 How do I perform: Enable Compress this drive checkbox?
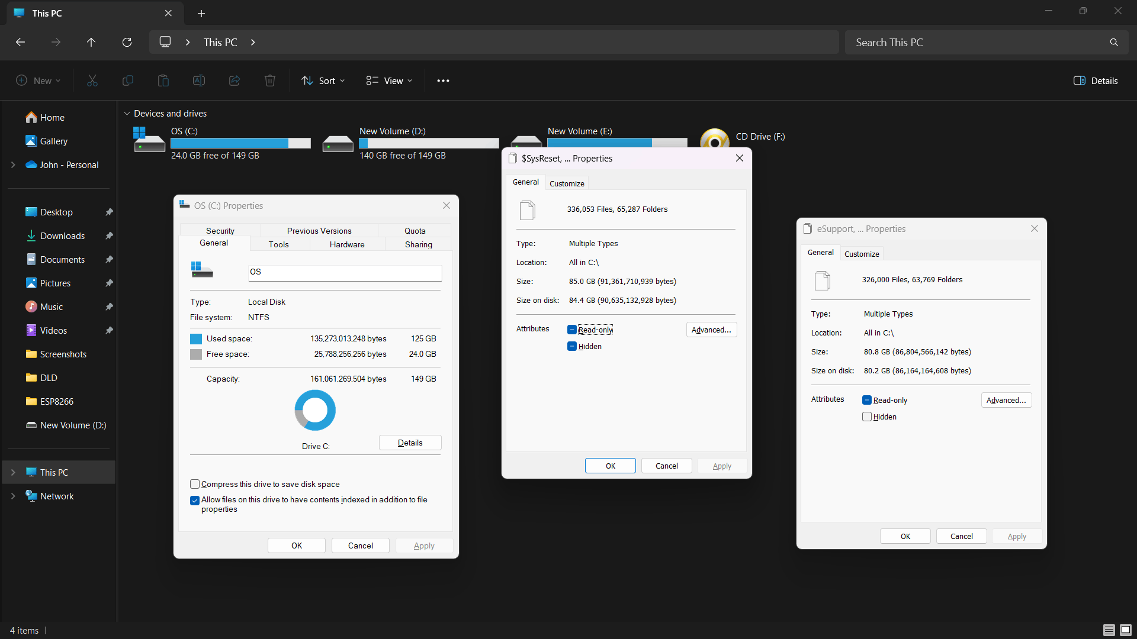click(195, 484)
